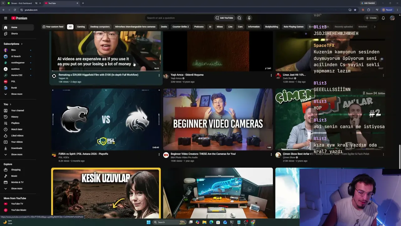Open more options for Remaking Higgsfield Film video
Image resolution: width=401 pixels, height=226 pixels.
[159, 75]
